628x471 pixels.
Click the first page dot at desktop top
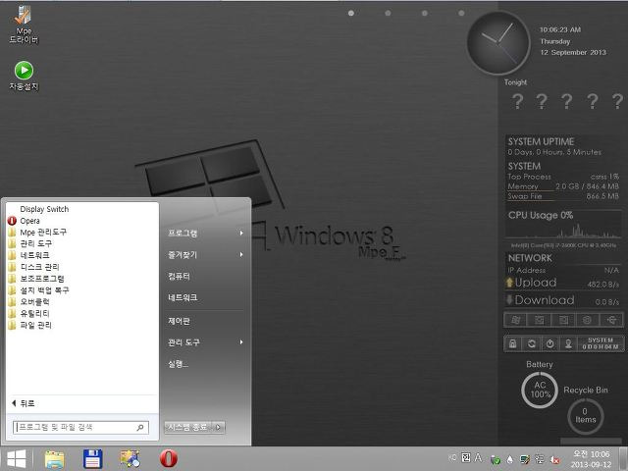(x=351, y=13)
